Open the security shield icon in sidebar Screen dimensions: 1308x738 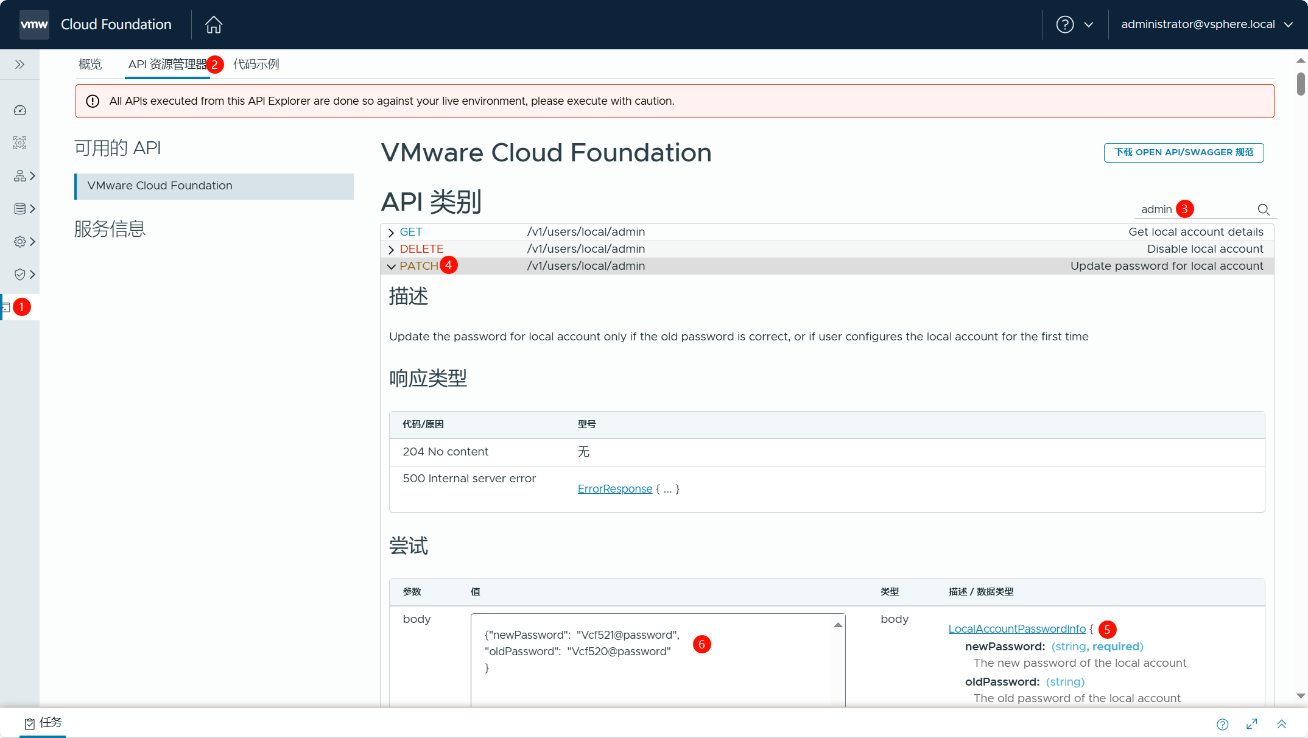coord(19,275)
